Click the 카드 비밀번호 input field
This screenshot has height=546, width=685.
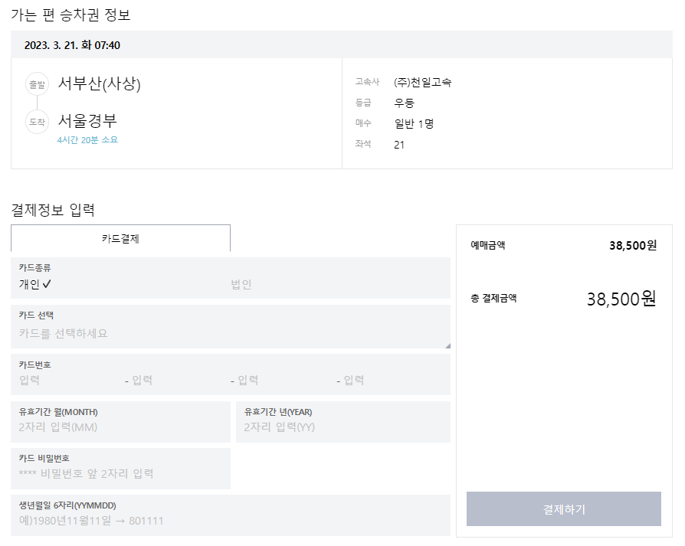click(120, 469)
